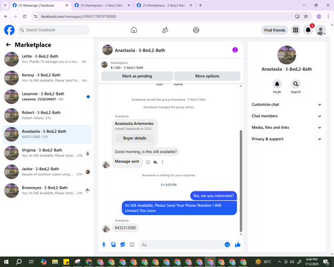Open more options dots beside 'Message sent'
Viewport: 334px width, 267px height.
tap(162, 162)
